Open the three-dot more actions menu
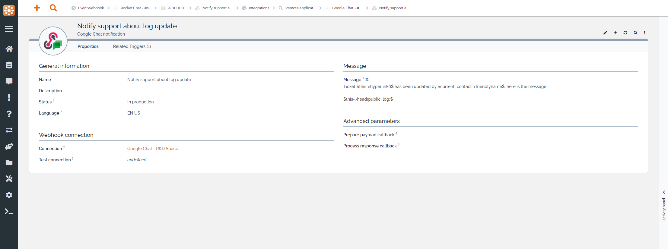This screenshot has height=249, width=668. (645, 33)
